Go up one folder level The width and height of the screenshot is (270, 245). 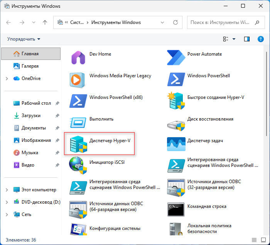(45, 22)
